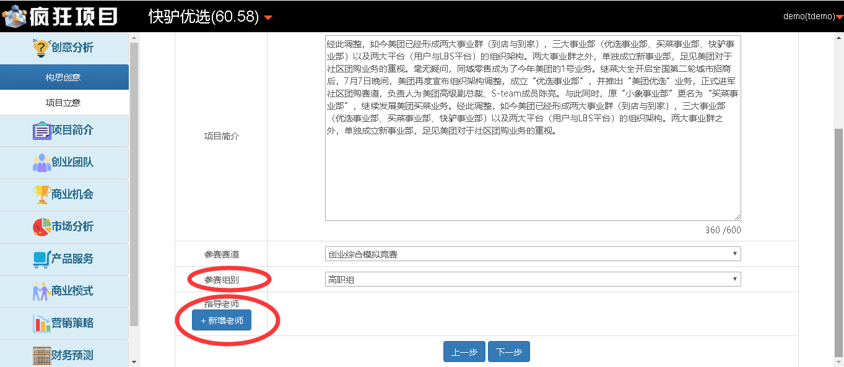844x367 pixels.
Task: Open the 项目简介 sidebar section
Action: (64, 131)
